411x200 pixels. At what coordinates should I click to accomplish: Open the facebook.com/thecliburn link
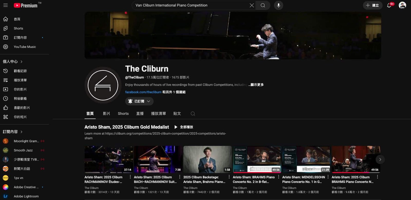coord(143,92)
